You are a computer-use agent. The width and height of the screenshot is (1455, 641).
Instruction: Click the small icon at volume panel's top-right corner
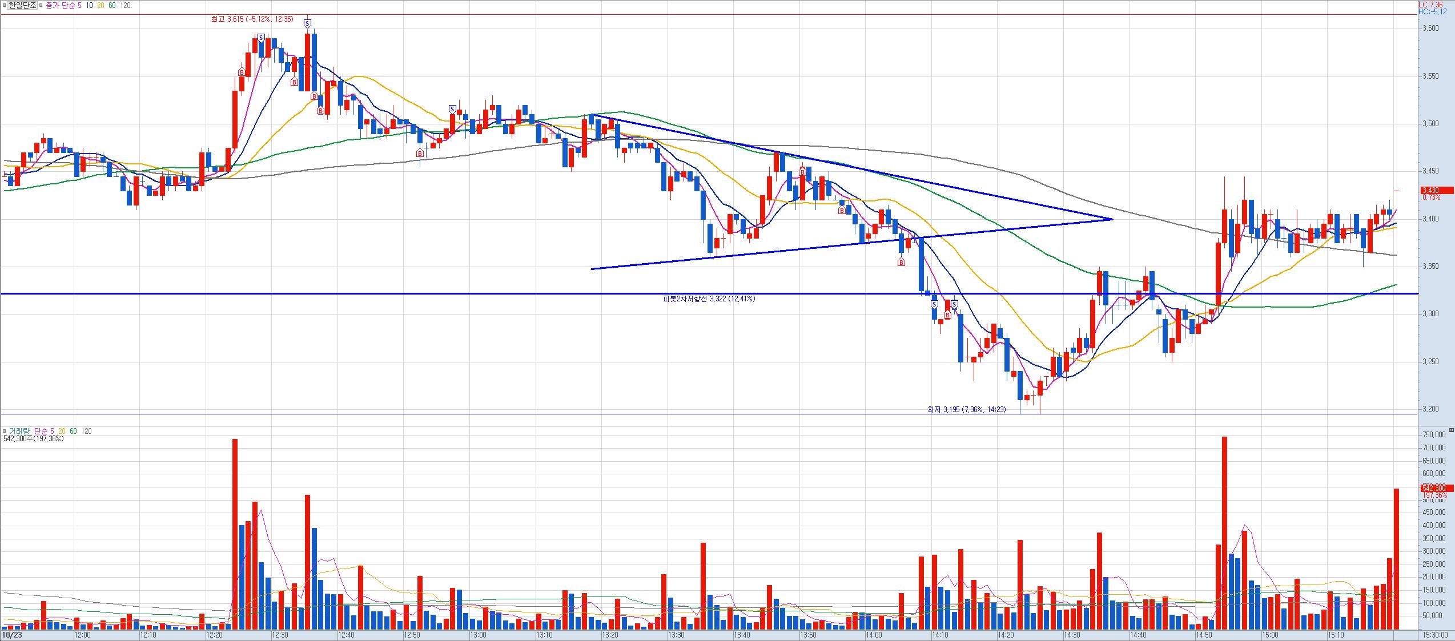pos(1450,430)
